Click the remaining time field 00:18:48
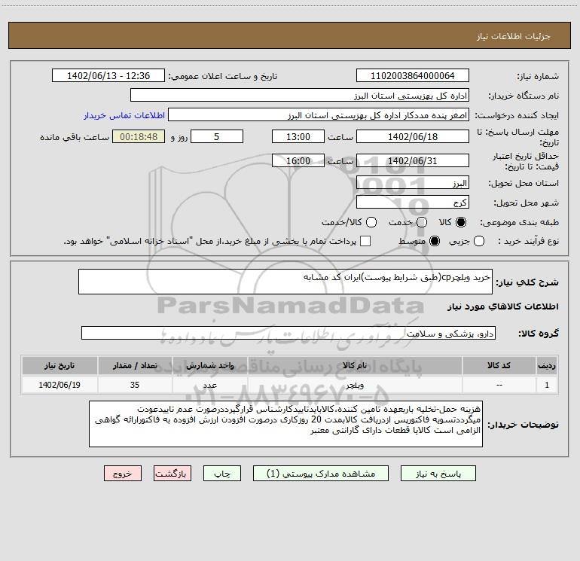 click(x=139, y=136)
